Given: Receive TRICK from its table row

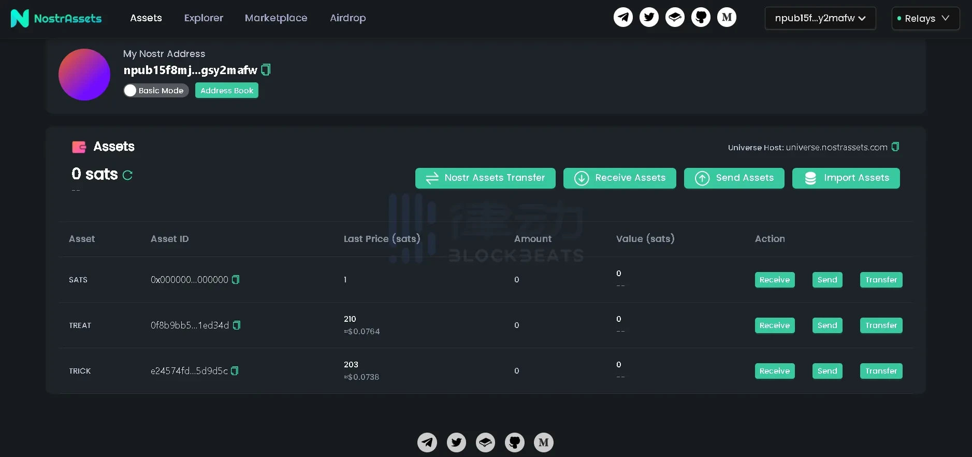Looking at the screenshot, I should pyautogui.click(x=775, y=371).
